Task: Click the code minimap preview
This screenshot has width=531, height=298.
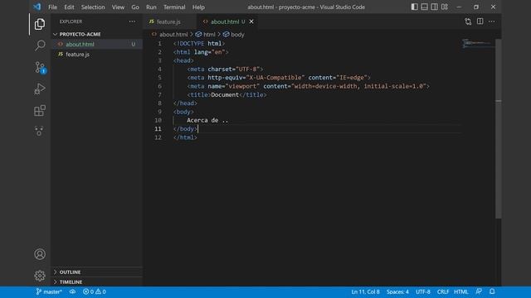Action: point(478,43)
